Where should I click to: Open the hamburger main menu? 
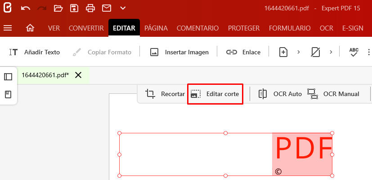coord(8,28)
